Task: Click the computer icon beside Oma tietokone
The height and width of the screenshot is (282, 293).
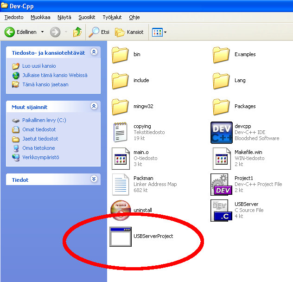Action: (16, 148)
